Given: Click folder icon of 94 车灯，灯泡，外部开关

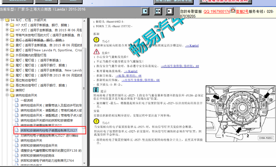Looking at the screenshot, I should [x=7, y=20].
